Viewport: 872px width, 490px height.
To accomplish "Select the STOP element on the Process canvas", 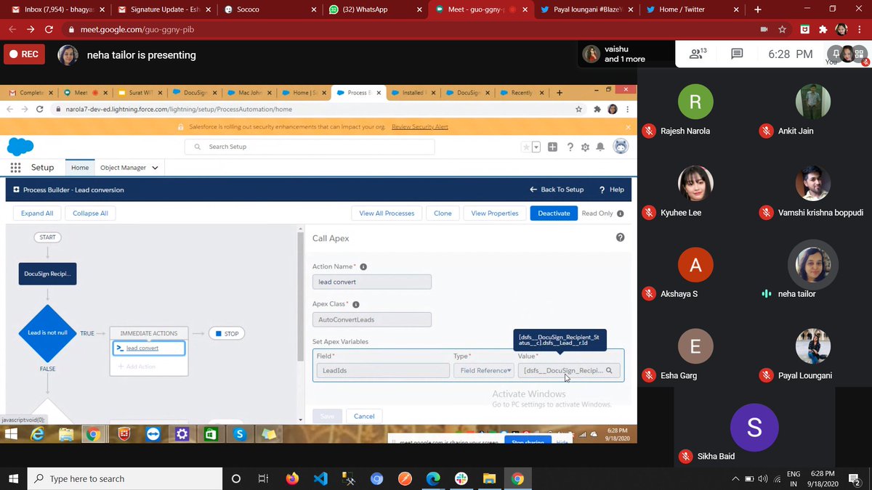I will 226,333.
